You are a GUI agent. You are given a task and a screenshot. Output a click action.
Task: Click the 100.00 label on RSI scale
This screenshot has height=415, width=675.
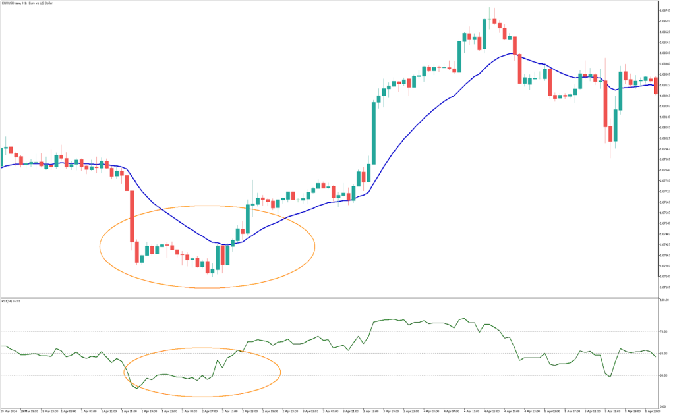click(x=664, y=300)
